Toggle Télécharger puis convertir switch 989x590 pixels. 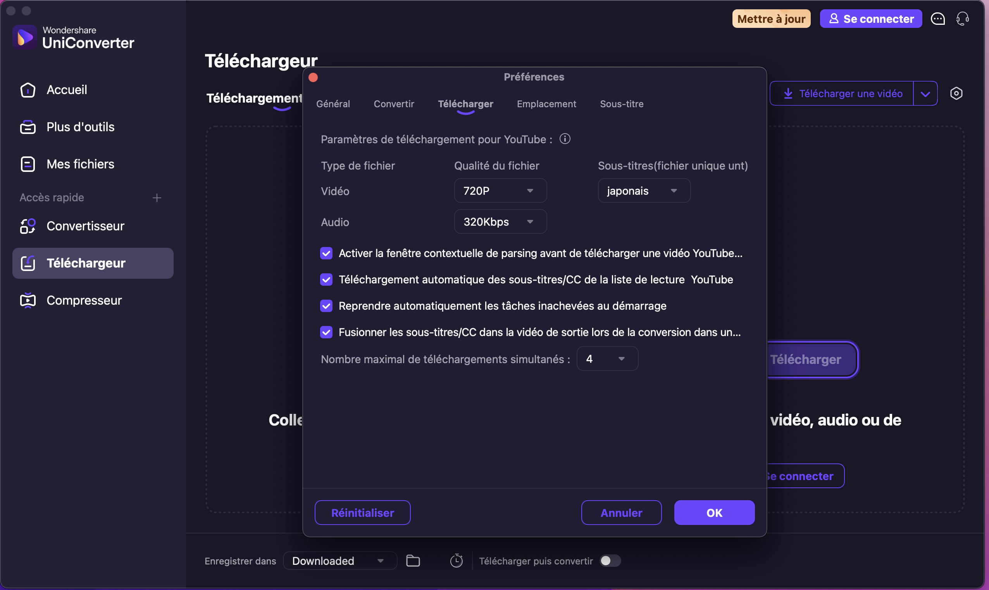610,561
